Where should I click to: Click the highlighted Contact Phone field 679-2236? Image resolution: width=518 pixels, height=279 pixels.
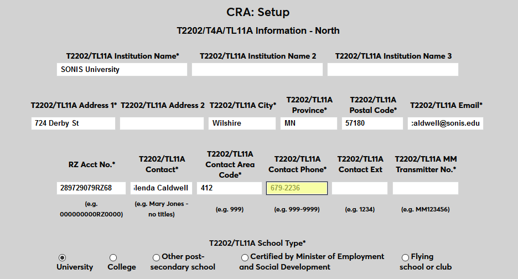click(297, 188)
